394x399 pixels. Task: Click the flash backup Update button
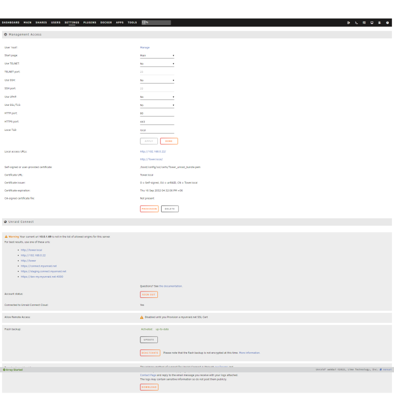(x=149, y=340)
